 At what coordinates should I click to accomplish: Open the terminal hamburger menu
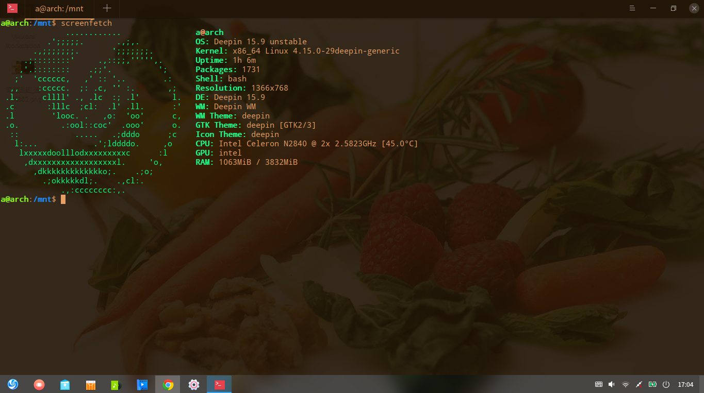tap(632, 8)
